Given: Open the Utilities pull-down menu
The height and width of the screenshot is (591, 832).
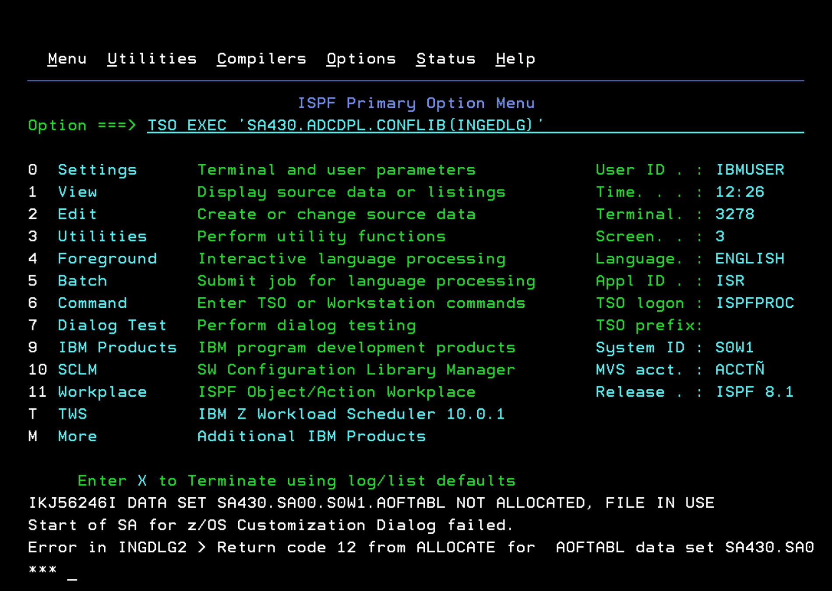Looking at the screenshot, I should [x=152, y=59].
